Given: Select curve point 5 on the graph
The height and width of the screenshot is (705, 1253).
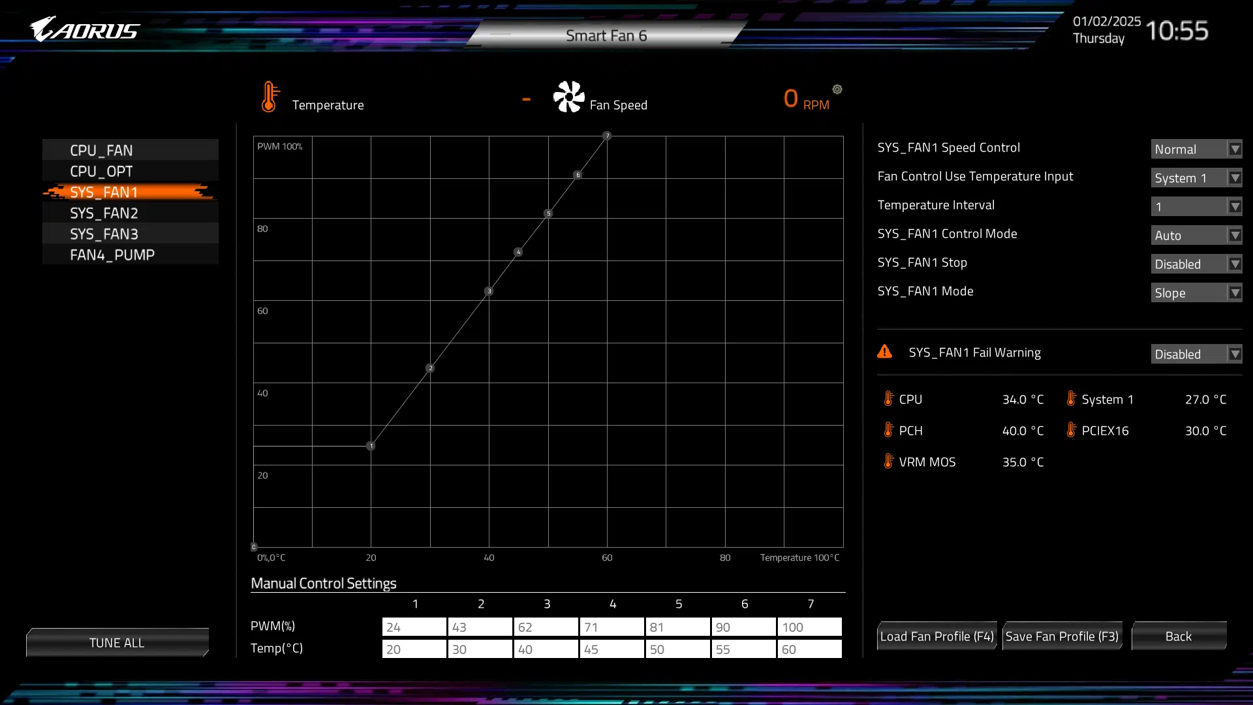Looking at the screenshot, I should (548, 213).
